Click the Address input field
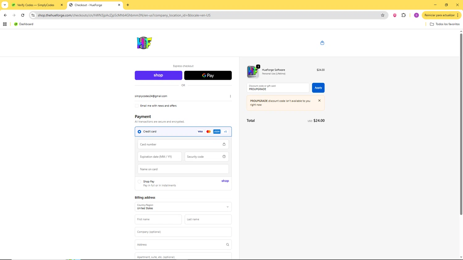 (183, 245)
